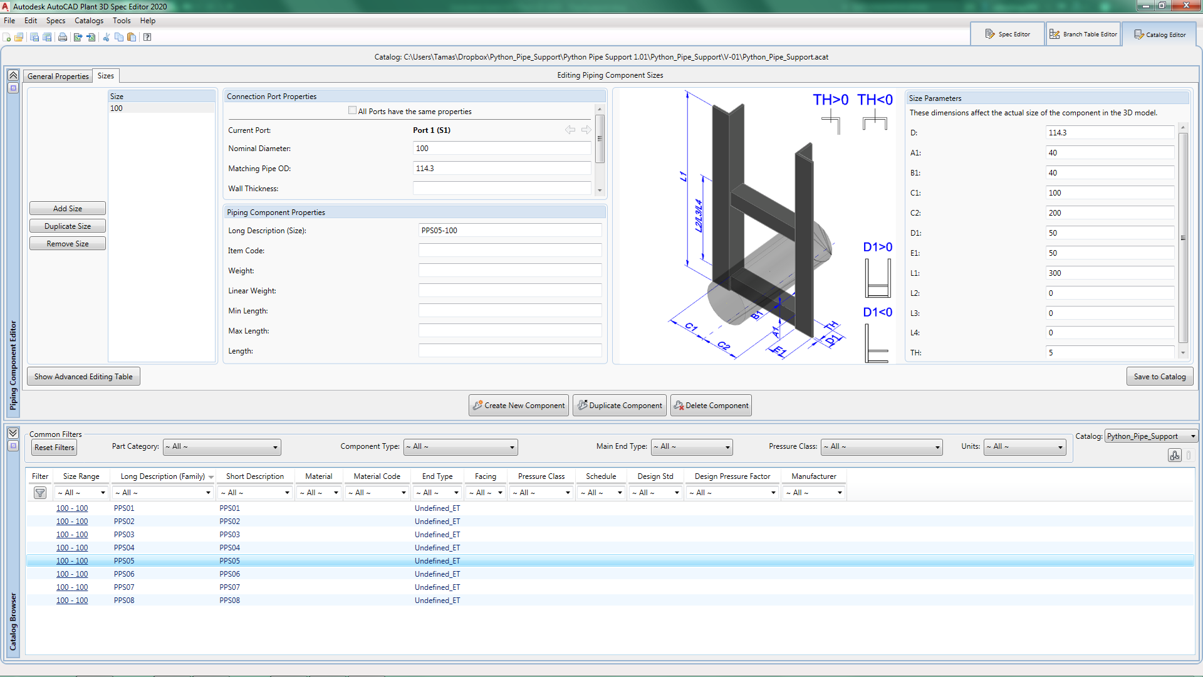
Task: Open the Catalogs menu
Action: click(x=88, y=21)
